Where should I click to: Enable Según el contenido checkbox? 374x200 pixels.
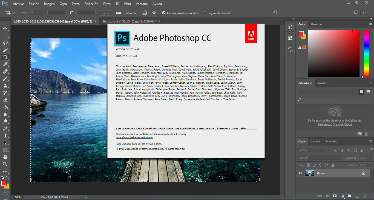click(205, 13)
